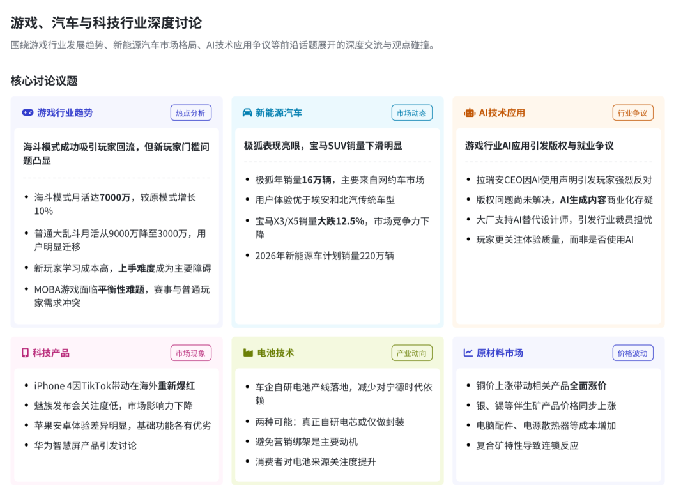Click the 原材料市场 card title
The width and height of the screenshot is (690, 485).
[x=500, y=353]
